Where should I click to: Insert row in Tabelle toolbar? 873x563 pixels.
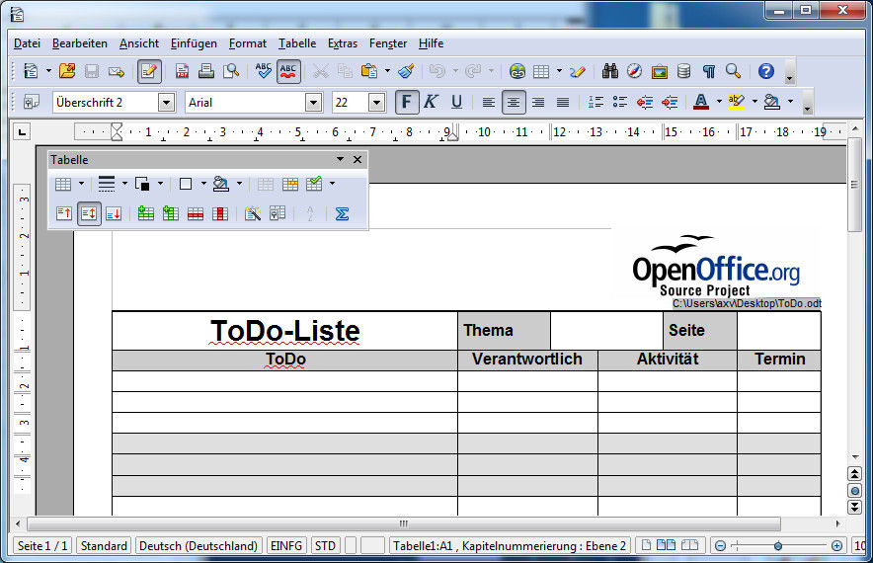146,213
